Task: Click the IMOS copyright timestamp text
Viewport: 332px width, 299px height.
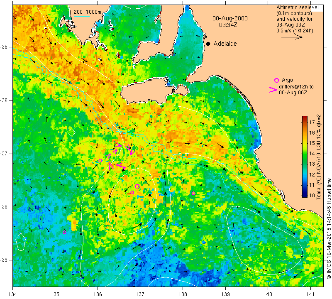Action: pos(329,229)
